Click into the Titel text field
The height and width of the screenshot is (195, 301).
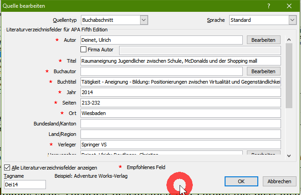pos(181,61)
